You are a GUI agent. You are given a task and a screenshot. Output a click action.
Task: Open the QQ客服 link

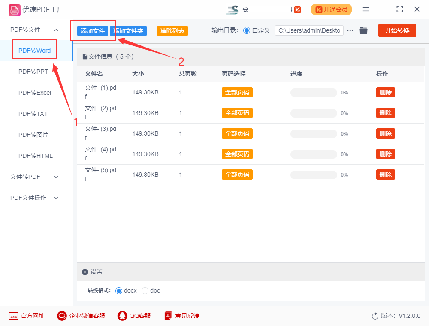[x=140, y=316]
